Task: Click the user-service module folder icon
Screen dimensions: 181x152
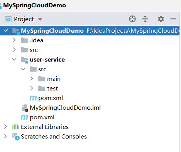Action: (24, 60)
